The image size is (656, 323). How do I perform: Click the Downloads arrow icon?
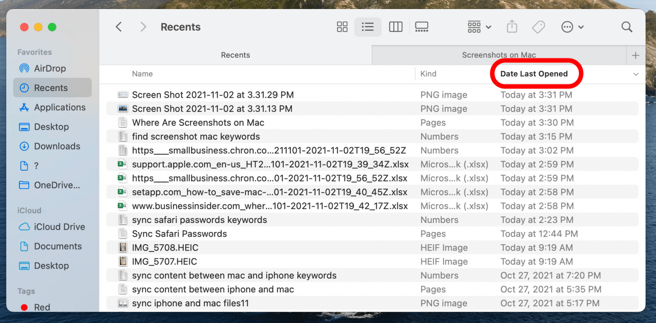[x=24, y=146]
